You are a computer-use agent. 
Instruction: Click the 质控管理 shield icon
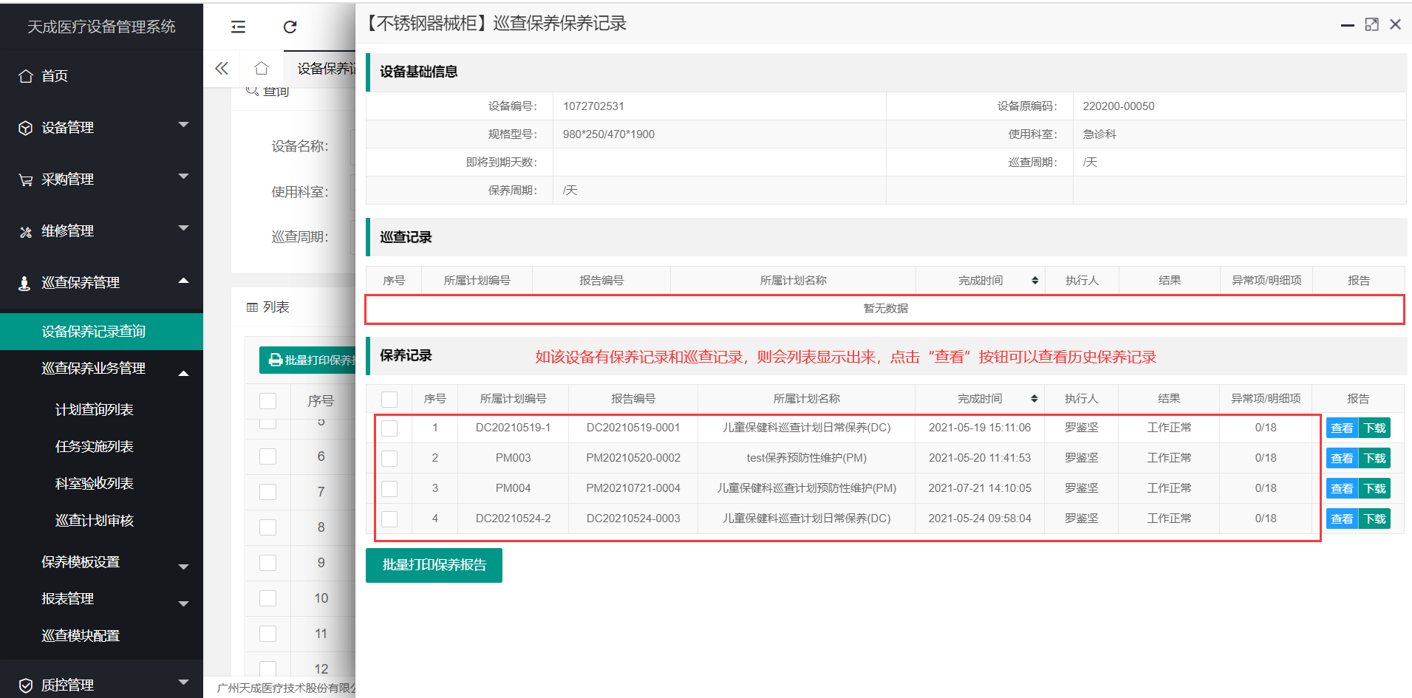point(26,685)
